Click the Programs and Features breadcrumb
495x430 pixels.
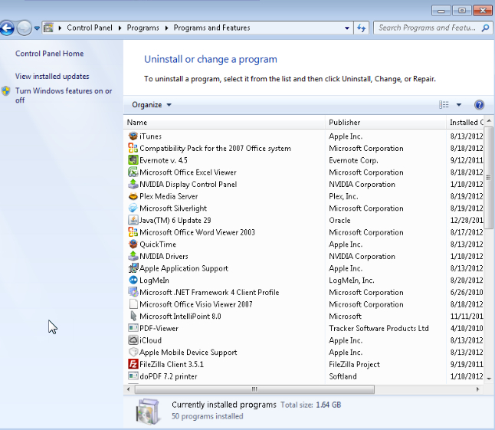tap(211, 28)
